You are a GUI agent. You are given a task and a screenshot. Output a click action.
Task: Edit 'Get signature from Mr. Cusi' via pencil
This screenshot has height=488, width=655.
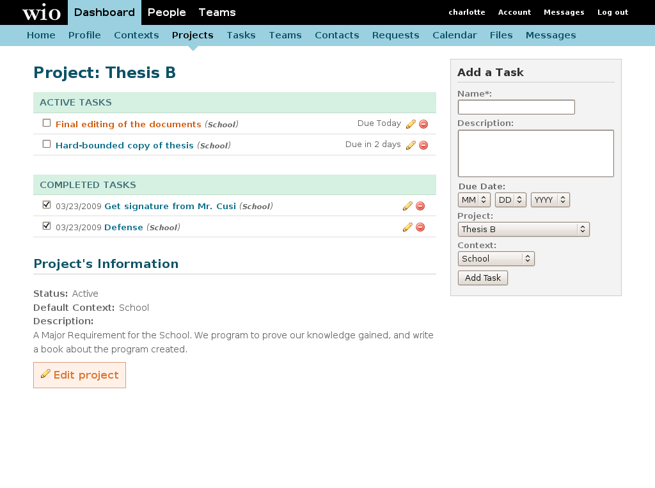(x=407, y=206)
